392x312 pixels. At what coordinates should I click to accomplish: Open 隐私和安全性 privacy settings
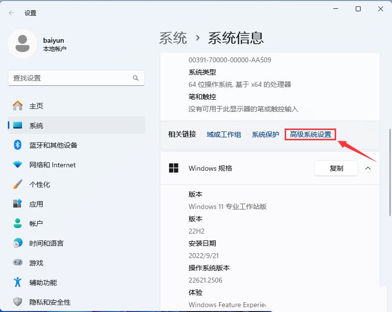[49, 302]
